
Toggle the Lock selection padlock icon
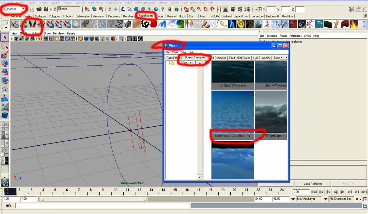pos(169,9)
